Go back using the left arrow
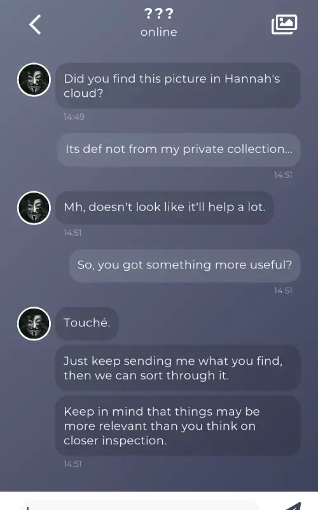The image size is (318, 510). coord(35,24)
